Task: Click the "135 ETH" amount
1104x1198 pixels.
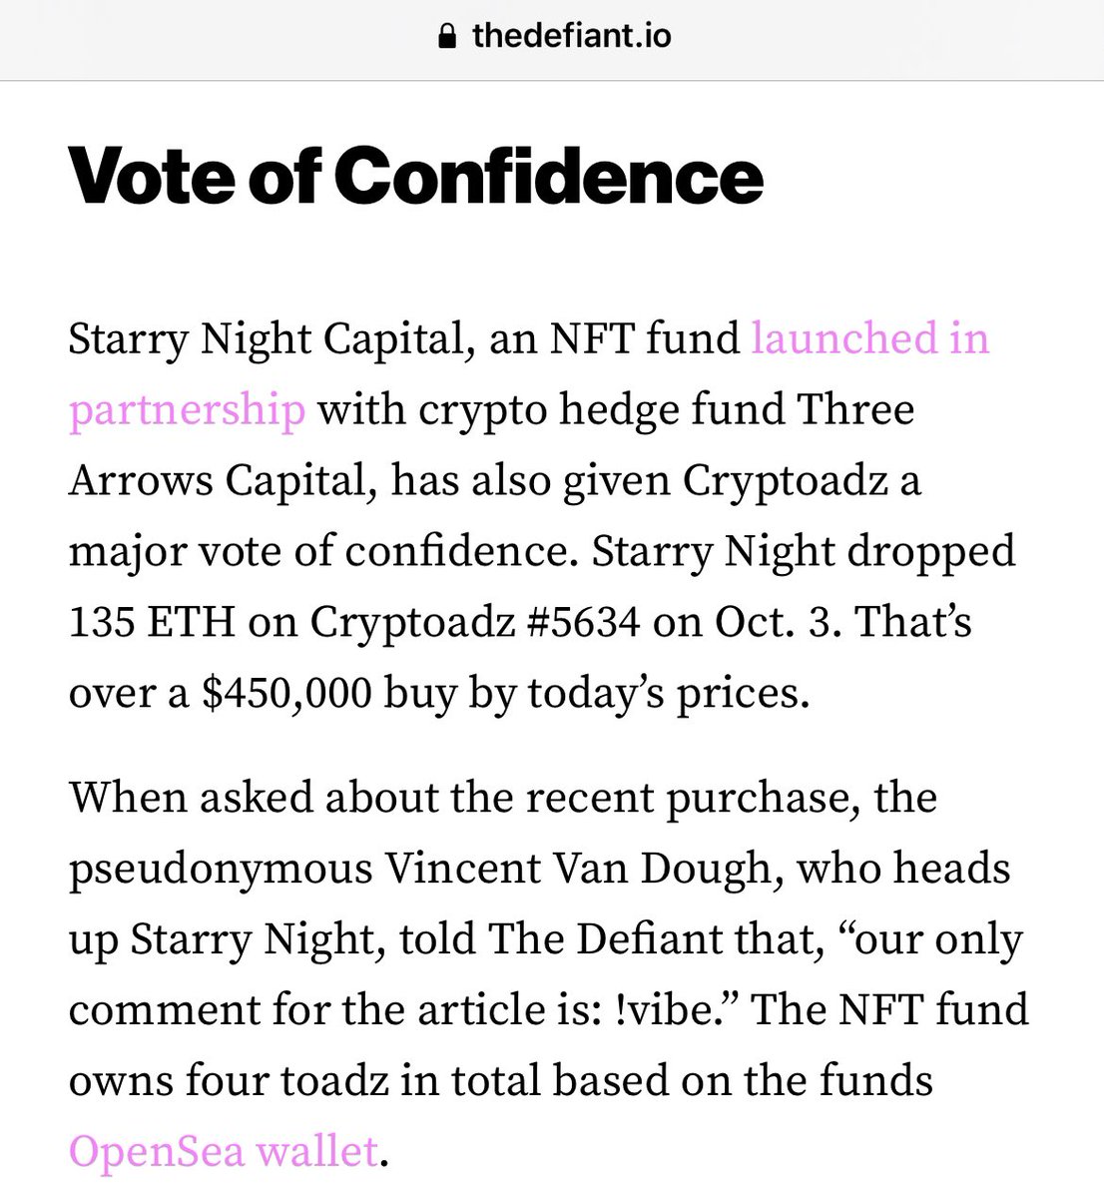Action: tap(152, 622)
